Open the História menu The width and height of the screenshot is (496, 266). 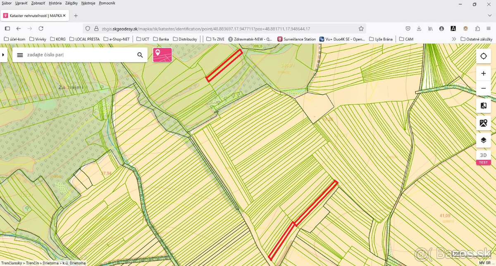[x=55, y=3]
